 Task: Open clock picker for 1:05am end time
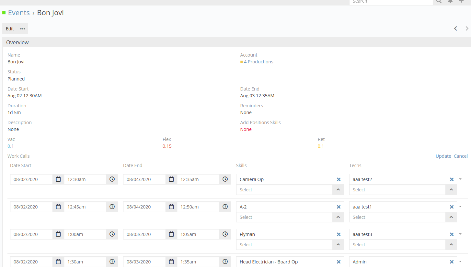[x=225, y=234]
